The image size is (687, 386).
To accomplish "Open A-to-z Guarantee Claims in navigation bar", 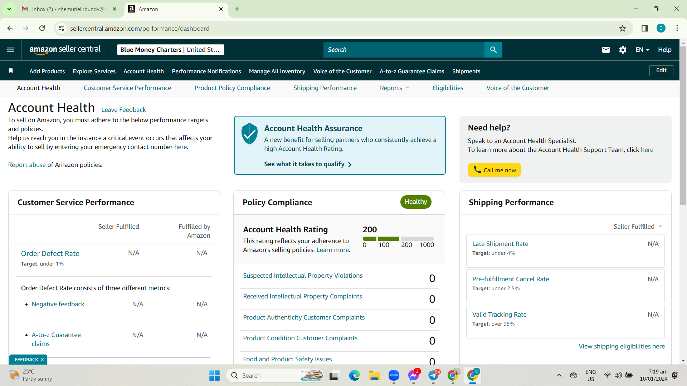I will click(412, 71).
